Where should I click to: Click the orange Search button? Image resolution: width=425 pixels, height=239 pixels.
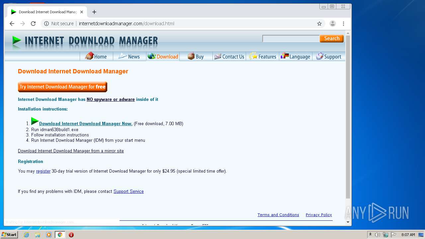click(332, 39)
